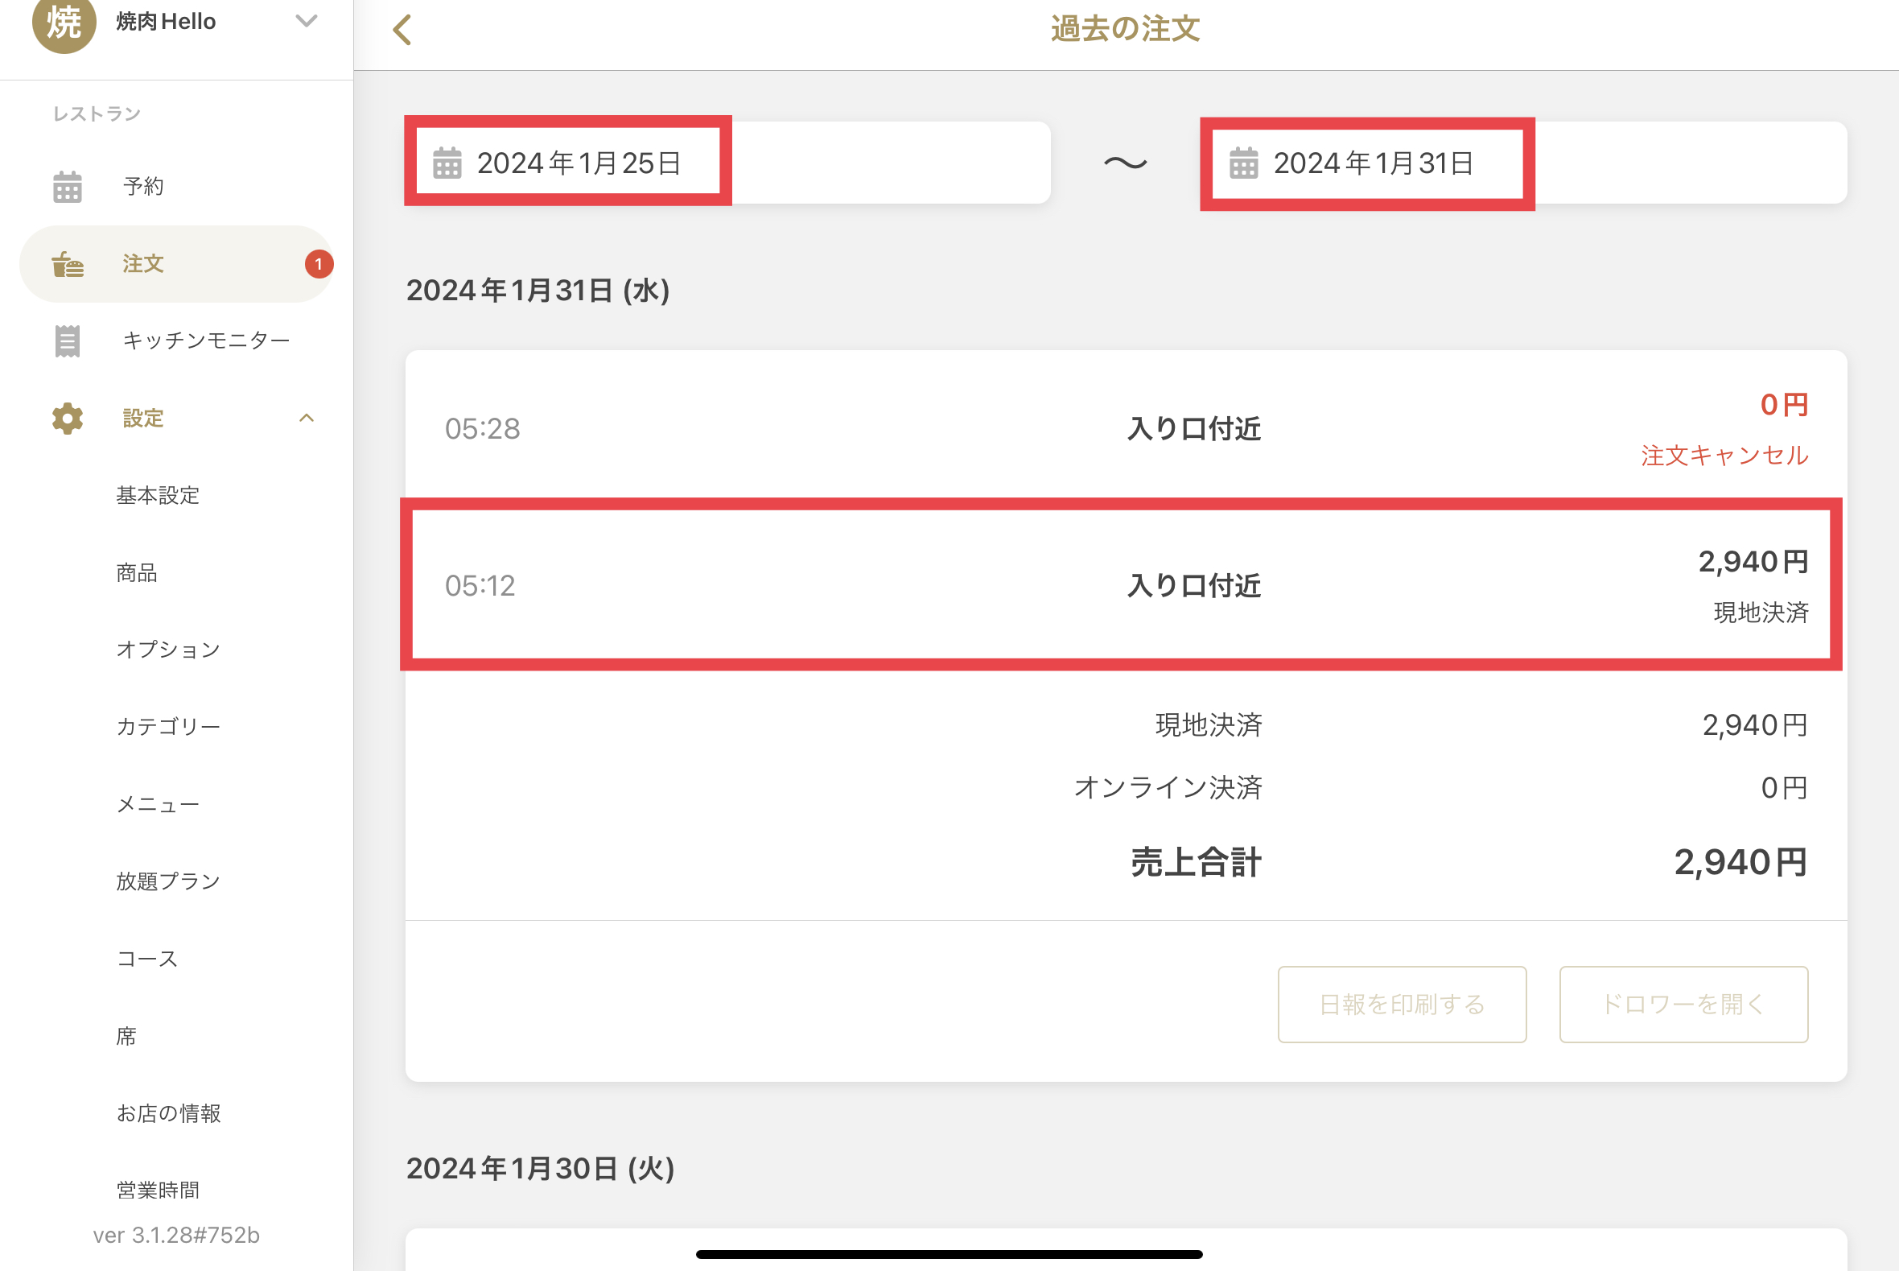Image resolution: width=1899 pixels, height=1271 pixels.
Task: Click the ドロワーを開く button
Action: 1684,1005
